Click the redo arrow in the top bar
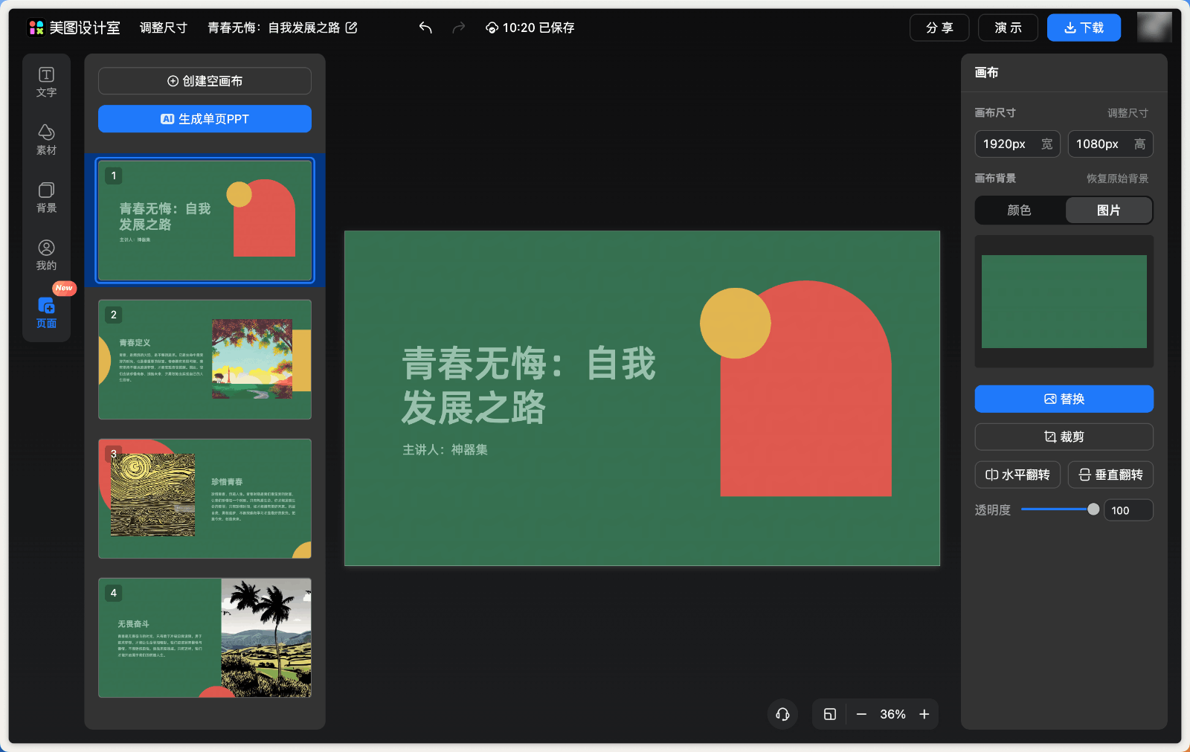Image resolution: width=1190 pixels, height=752 pixels. tap(458, 28)
